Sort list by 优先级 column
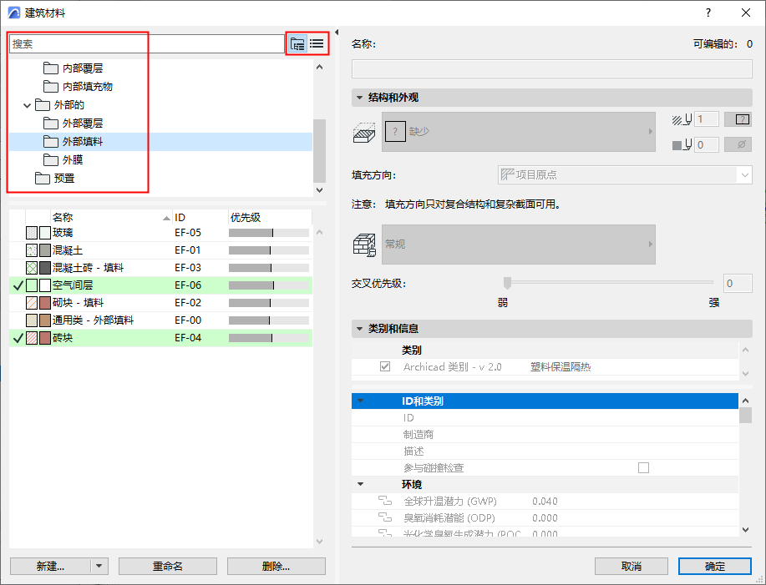The image size is (766, 585). pos(270,217)
